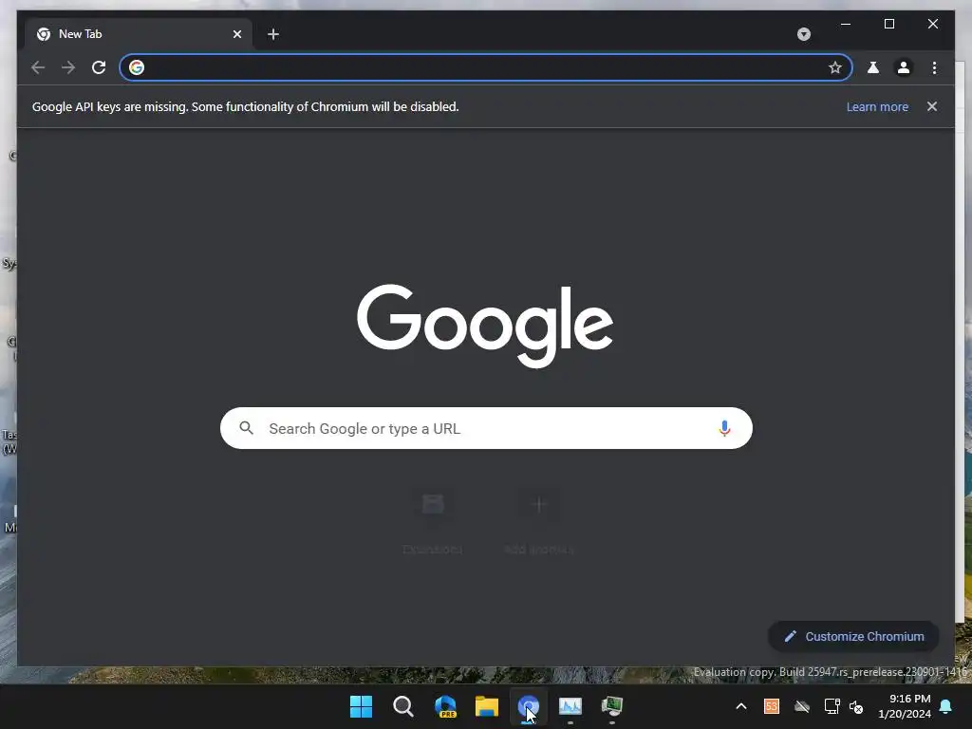Open notifications bell icon
The height and width of the screenshot is (729, 972).
946,706
